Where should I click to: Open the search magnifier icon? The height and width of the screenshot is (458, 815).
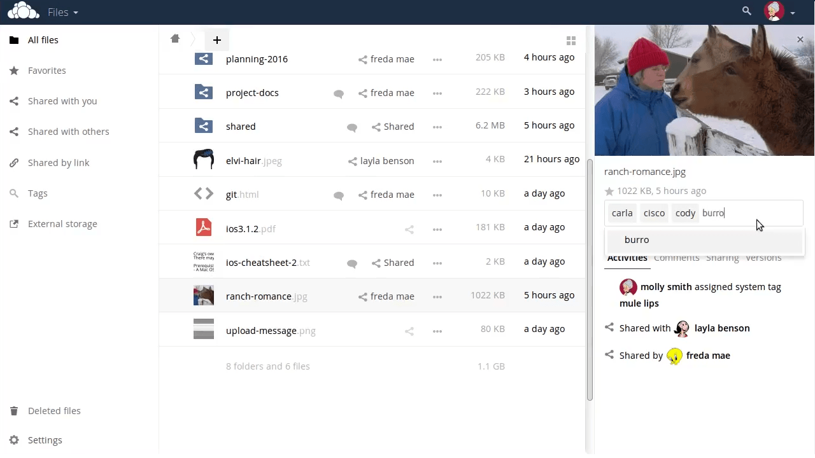pyautogui.click(x=746, y=11)
